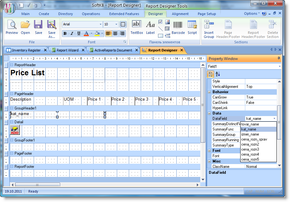Apply the yellow fill color
The image size is (290, 202).
[97, 34]
